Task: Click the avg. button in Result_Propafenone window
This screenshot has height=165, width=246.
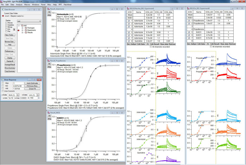Action: point(49,67)
